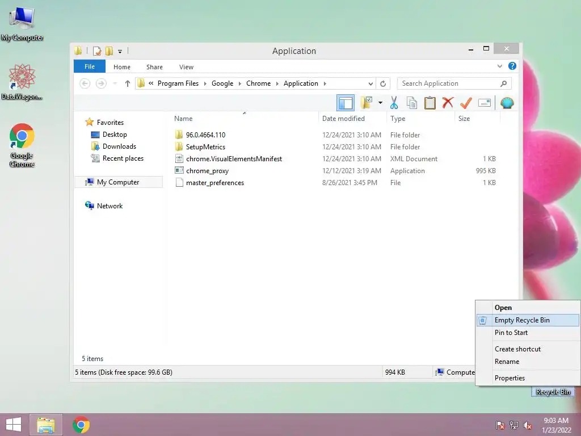
Task: Launch Chrome from the taskbar
Action: (81, 425)
